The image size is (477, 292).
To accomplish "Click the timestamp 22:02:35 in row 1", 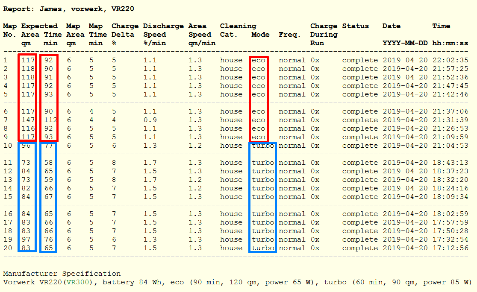I will [x=450, y=60].
